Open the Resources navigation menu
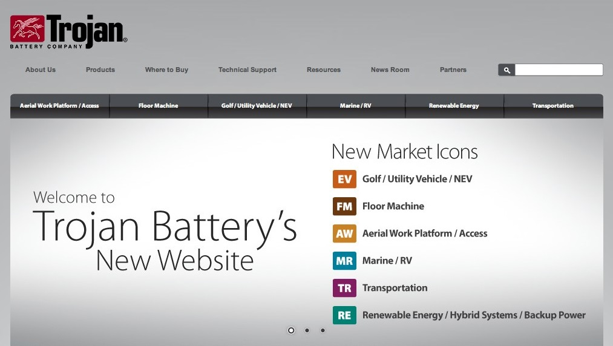The height and width of the screenshot is (346, 613). point(324,70)
